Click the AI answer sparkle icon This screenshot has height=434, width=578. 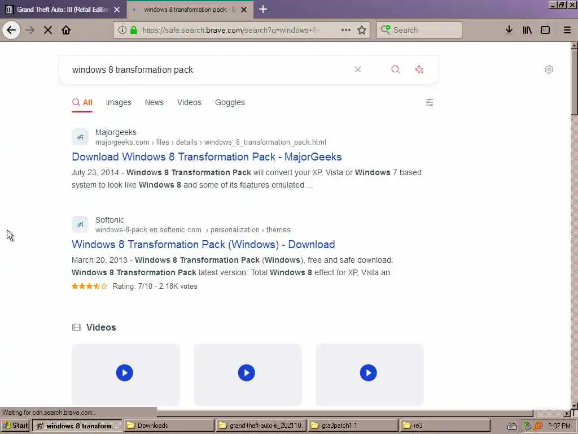pyautogui.click(x=419, y=70)
